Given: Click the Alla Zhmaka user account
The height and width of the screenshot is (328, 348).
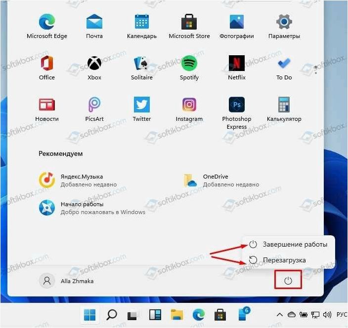Looking at the screenshot, I should [x=66, y=281].
